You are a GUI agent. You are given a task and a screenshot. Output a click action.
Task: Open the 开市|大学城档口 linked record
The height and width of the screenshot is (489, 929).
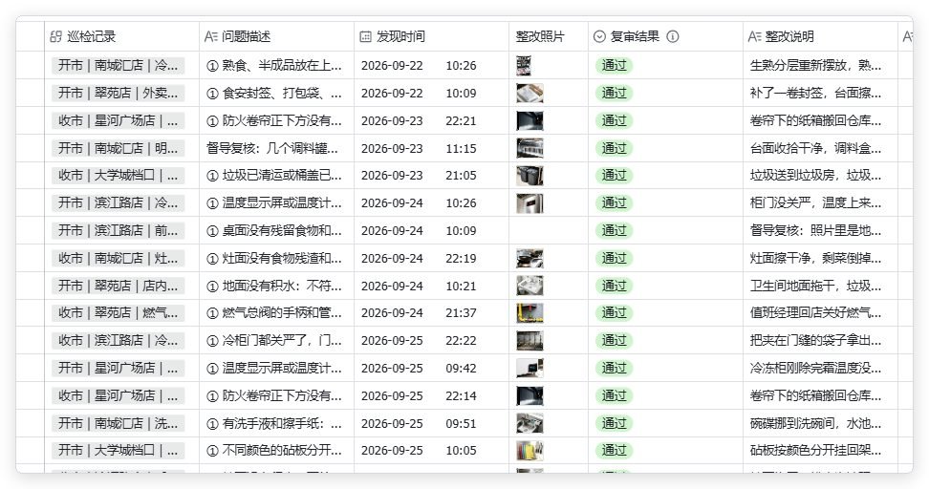pyautogui.click(x=118, y=451)
